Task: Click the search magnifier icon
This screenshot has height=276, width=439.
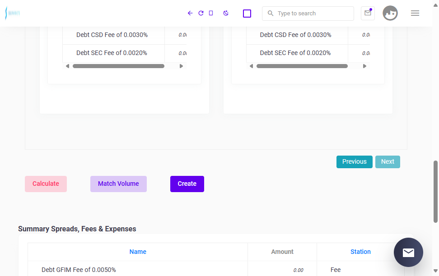Action: (270, 13)
